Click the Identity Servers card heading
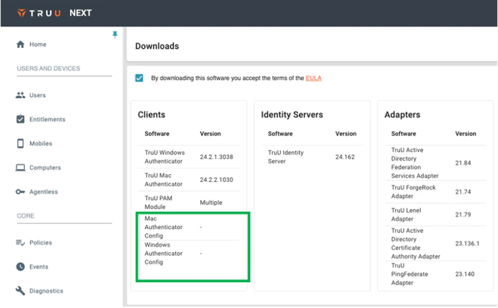Screen dimensions: 498x308 (292, 115)
